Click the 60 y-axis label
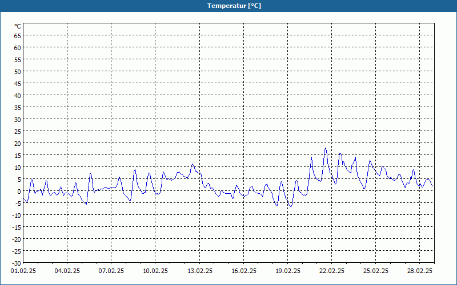This screenshot has height=285, width=457. point(18,48)
